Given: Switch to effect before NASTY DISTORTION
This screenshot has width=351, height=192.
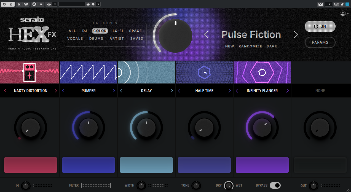Looking at the screenshot, I should point(5,91).
